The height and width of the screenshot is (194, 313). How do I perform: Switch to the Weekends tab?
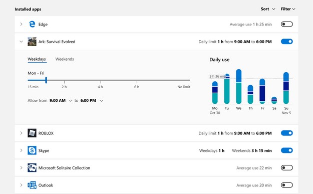pyautogui.click(x=65, y=59)
